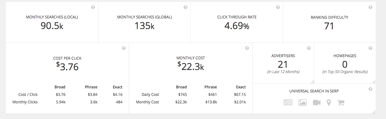Select the 90.5k local searches figure
This screenshot has width=386, height=119.
52,26
